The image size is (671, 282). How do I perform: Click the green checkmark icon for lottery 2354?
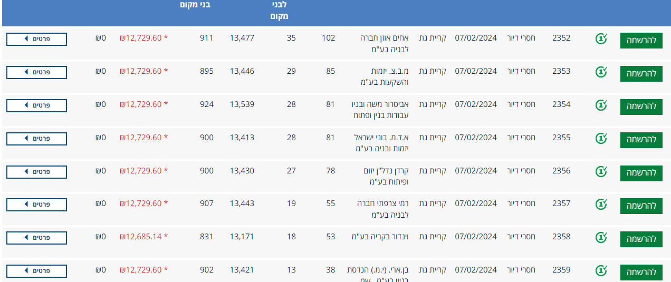pyautogui.click(x=601, y=105)
